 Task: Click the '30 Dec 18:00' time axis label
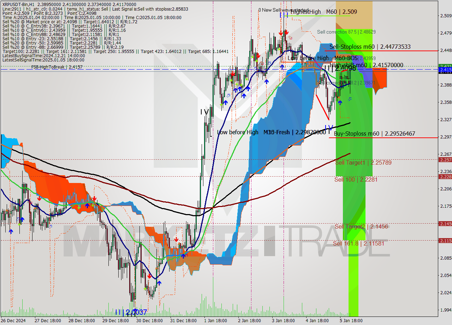pos(149,321)
